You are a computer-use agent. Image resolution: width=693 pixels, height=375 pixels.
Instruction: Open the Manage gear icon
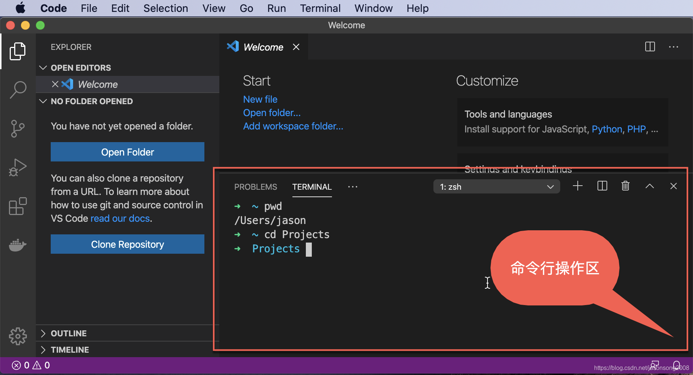pos(18,336)
